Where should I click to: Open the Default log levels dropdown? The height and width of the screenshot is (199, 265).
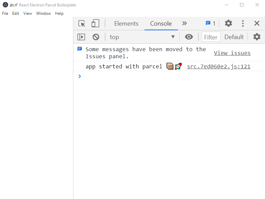[x=234, y=37]
